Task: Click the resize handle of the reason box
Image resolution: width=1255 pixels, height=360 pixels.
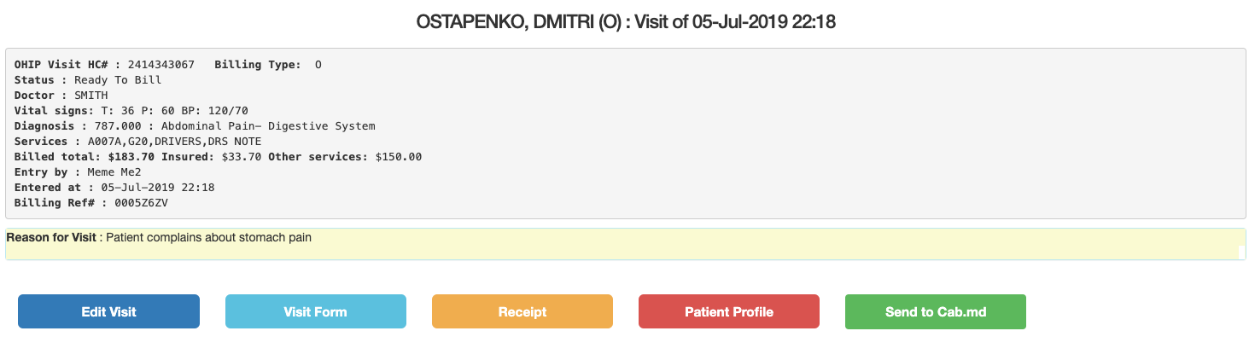Action: [x=1241, y=253]
